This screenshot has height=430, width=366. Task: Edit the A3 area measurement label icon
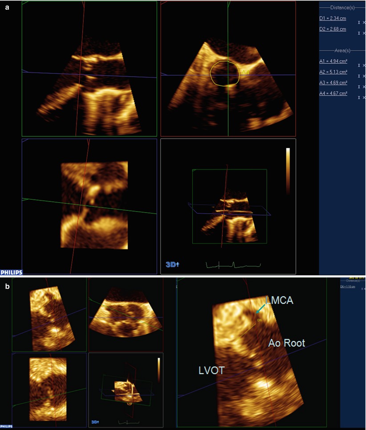(358, 87)
